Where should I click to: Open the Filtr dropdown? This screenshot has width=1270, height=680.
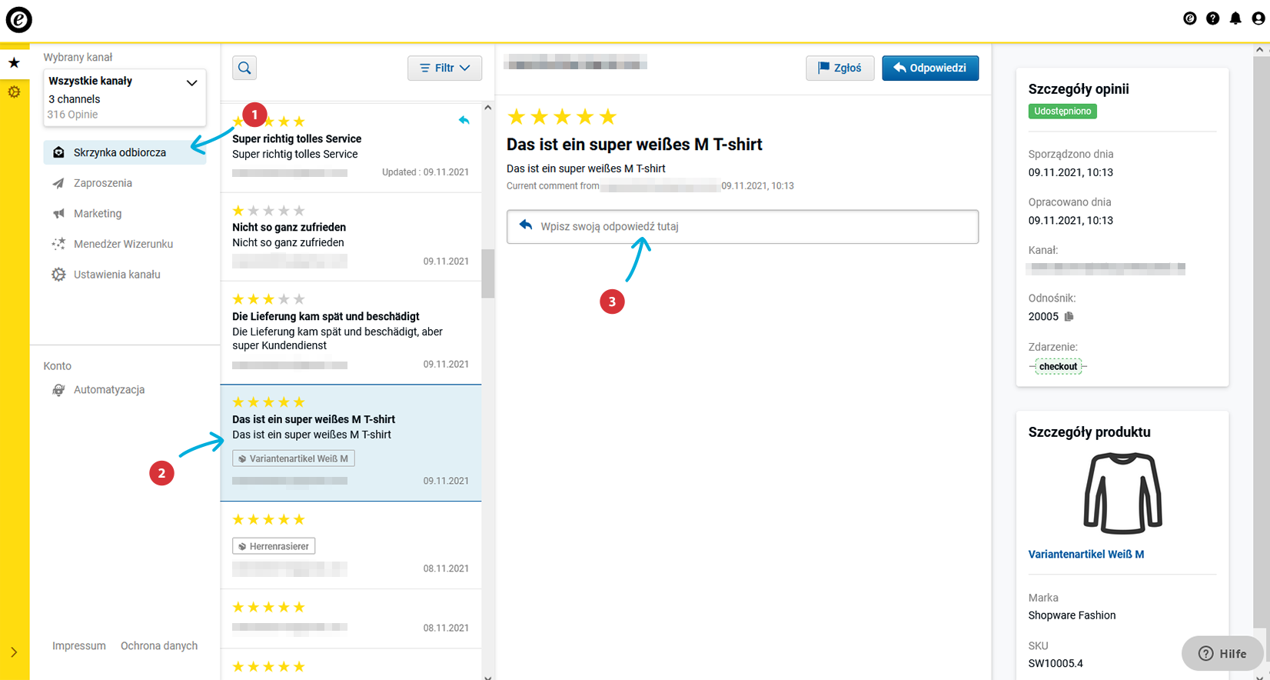(444, 68)
